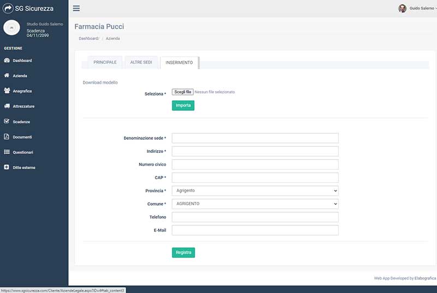Focus the E-Mail input field
The image size is (437, 293).
(x=255, y=230)
